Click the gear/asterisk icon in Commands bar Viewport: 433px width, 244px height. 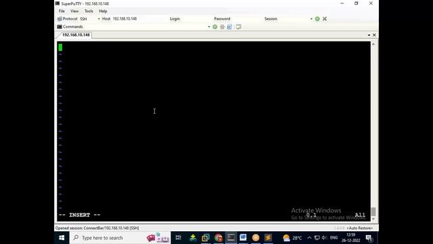click(222, 27)
